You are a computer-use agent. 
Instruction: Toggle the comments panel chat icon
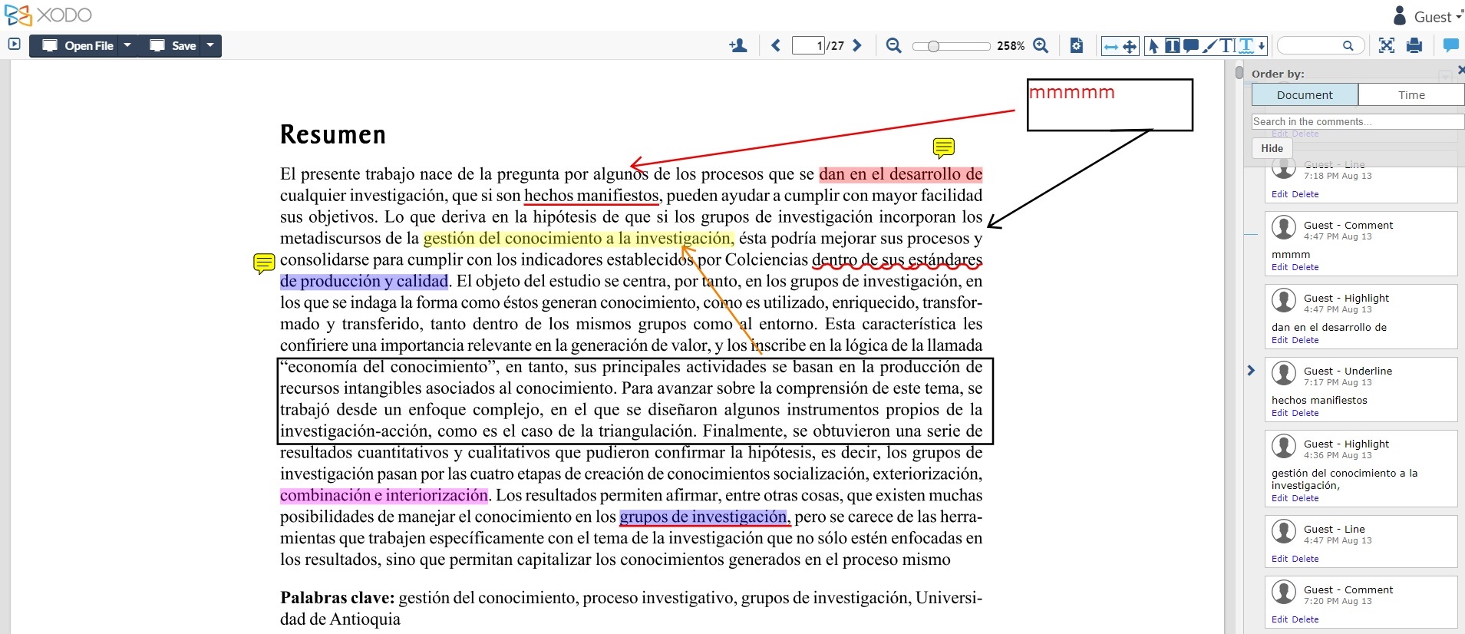click(x=1450, y=46)
